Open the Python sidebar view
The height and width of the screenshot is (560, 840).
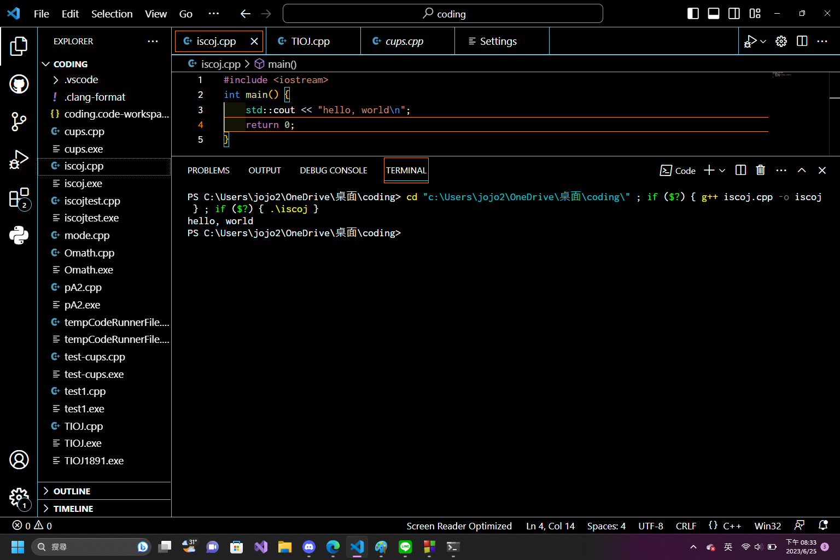pos(19,235)
